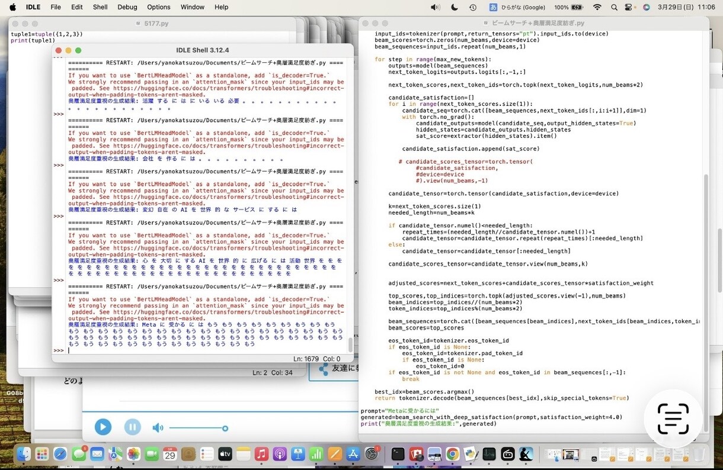Open Activity Monitor from the Dock
Image resolution: width=723 pixels, height=470 pixels.
point(490,454)
